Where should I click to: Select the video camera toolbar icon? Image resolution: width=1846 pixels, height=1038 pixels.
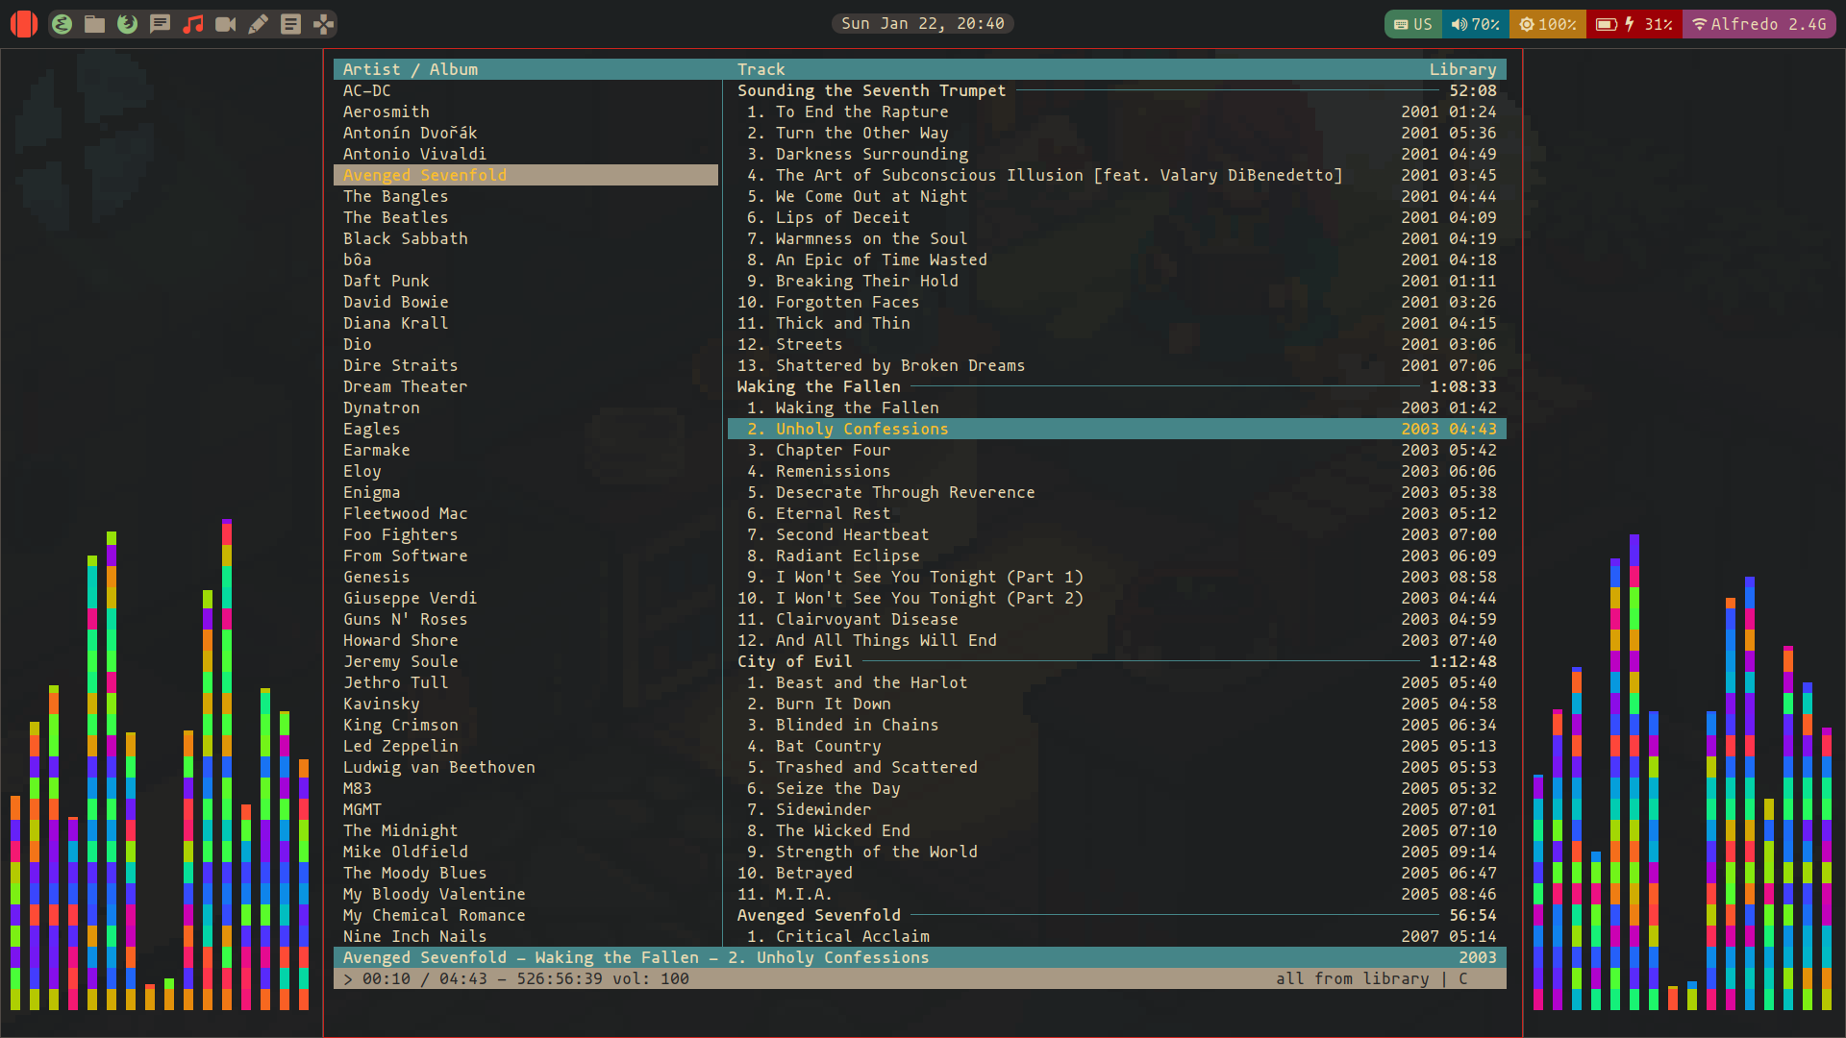[226, 23]
